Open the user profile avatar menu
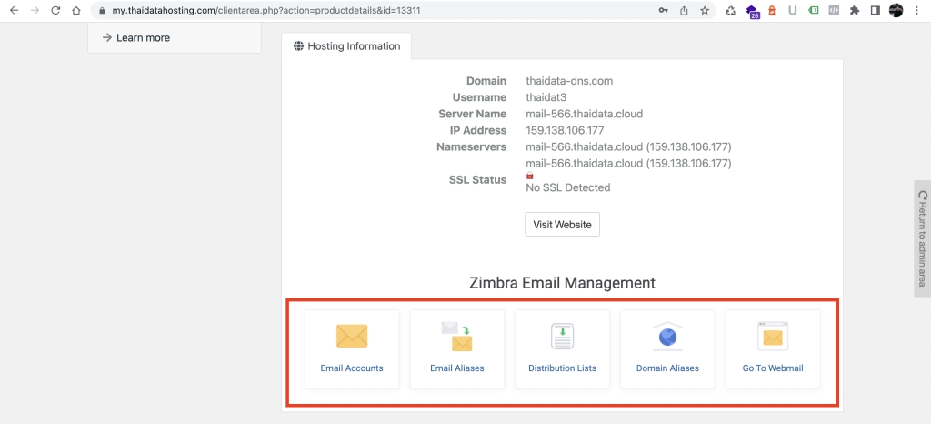 [x=896, y=11]
